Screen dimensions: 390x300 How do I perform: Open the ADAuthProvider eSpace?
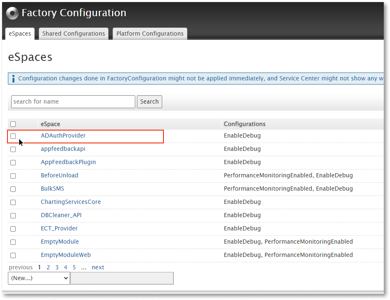click(x=63, y=135)
